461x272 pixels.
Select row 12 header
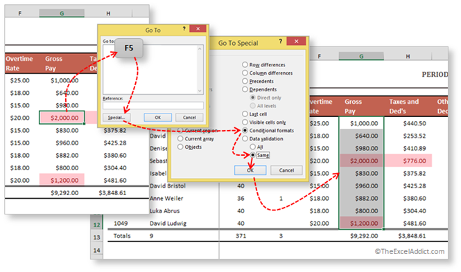pyautogui.click(x=96, y=225)
